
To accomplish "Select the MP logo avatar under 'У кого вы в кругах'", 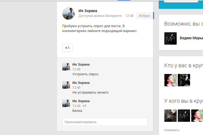I will [x=184, y=116].
